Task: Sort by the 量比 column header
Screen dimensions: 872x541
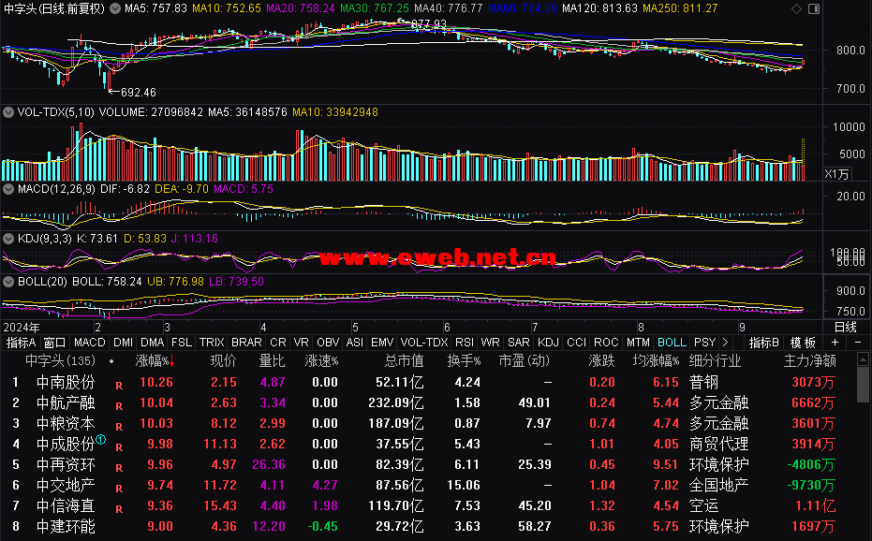Action: 272,361
